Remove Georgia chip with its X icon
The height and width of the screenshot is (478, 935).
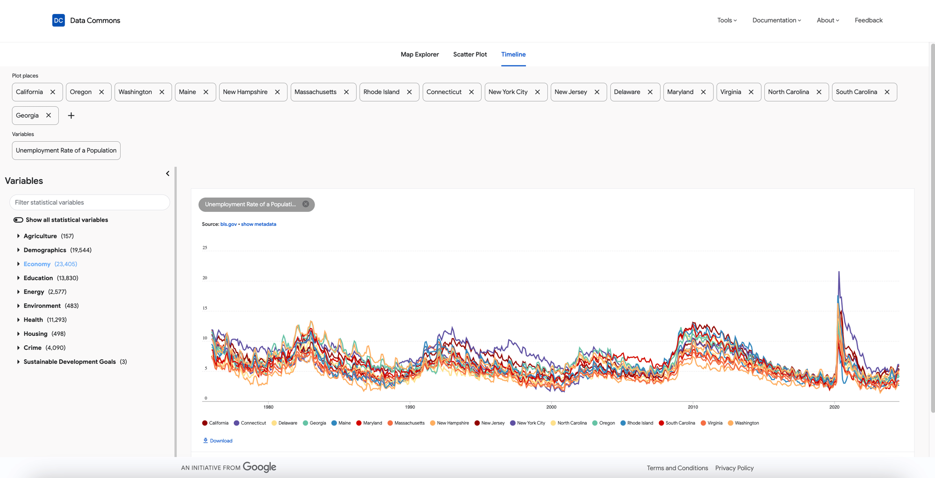[49, 116]
